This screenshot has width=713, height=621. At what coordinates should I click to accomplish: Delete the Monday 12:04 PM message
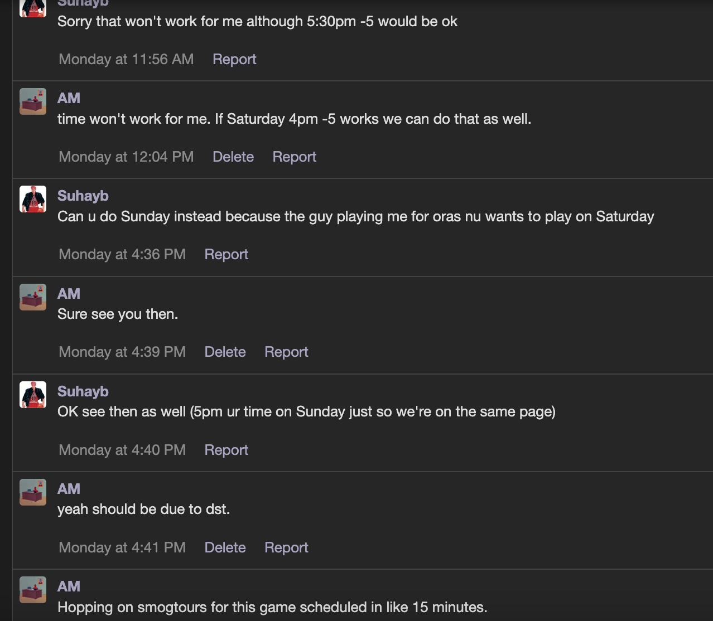click(233, 157)
